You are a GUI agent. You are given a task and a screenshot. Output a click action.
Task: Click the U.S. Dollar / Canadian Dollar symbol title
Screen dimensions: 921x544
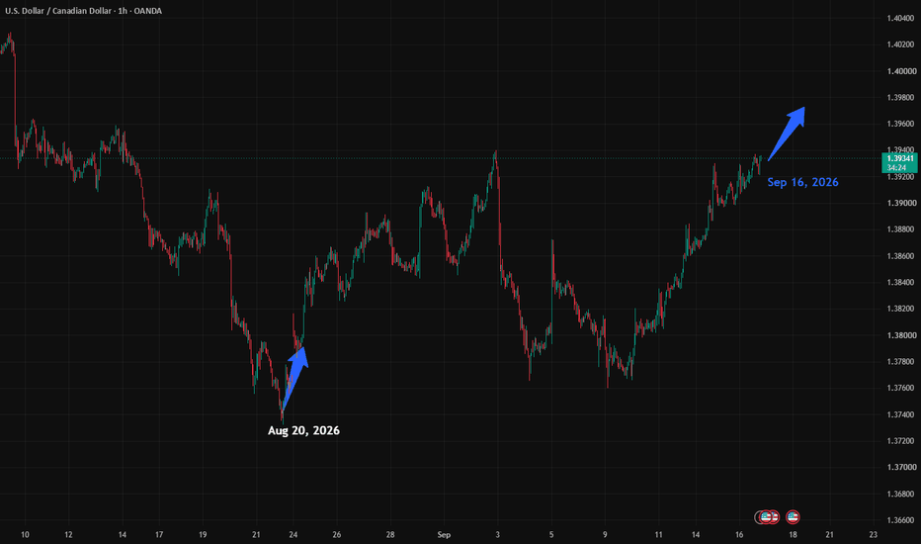(x=58, y=11)
